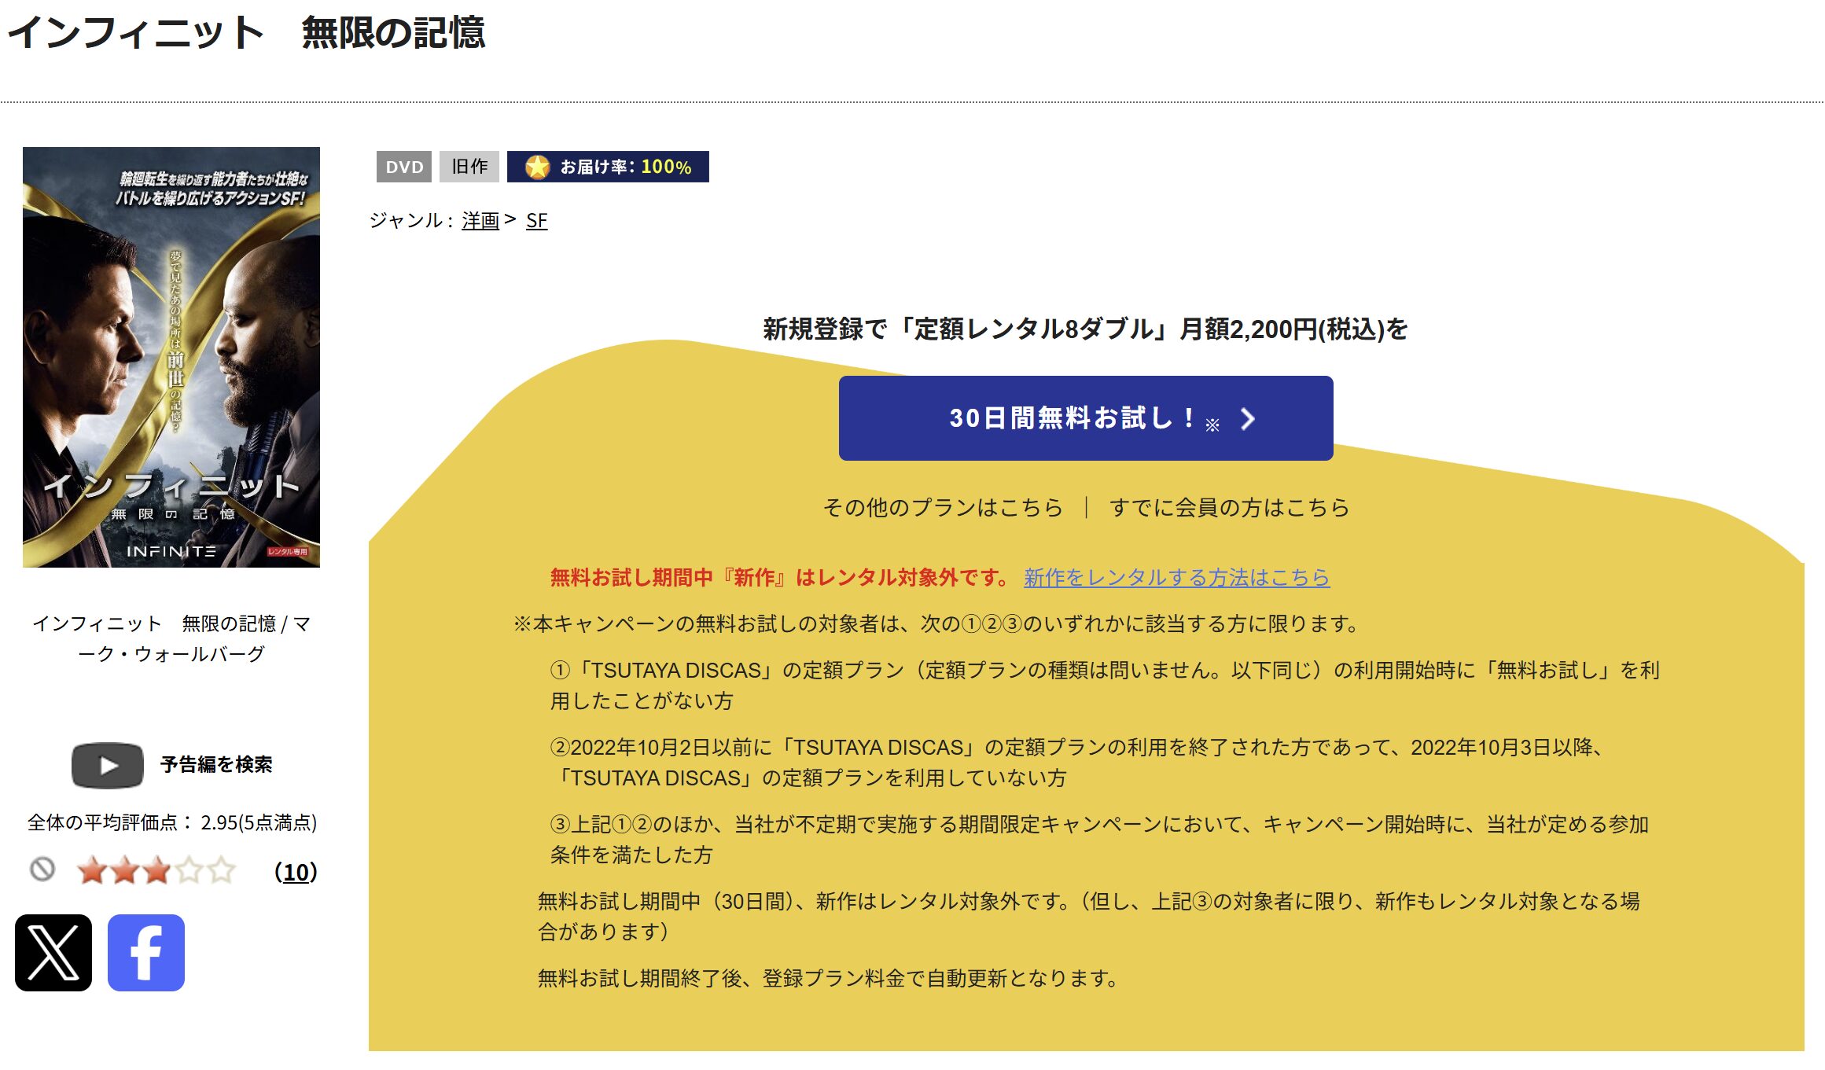
Task: Click the page title インフィニット 無限の記憶
Action: pos(246,33)
